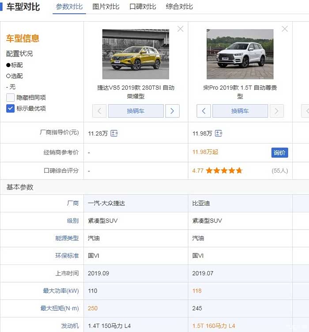Open price calculator icon next to 11.98万
309x332 pixels.
[219, 133]
